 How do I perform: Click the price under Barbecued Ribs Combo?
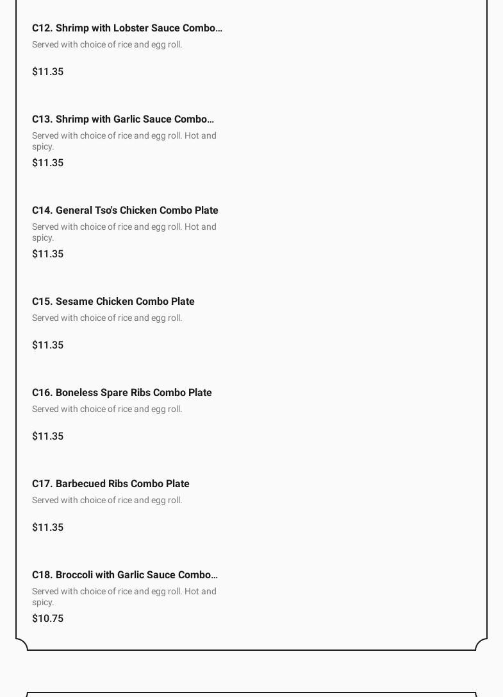(x=48, y=528)
